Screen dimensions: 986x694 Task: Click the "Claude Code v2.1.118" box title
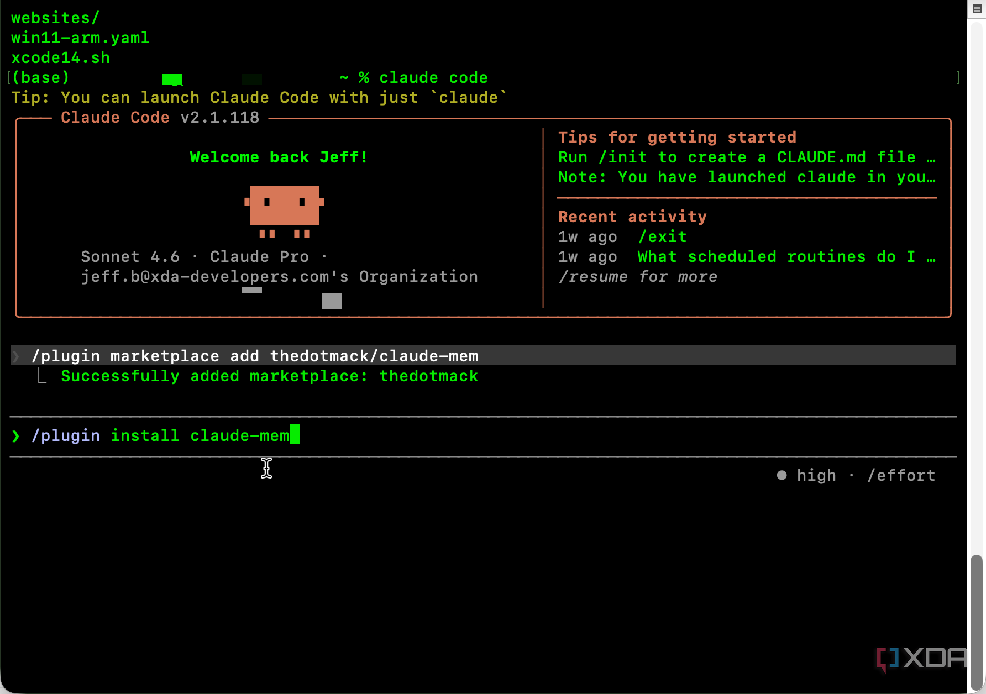click(x=160, y=118)
